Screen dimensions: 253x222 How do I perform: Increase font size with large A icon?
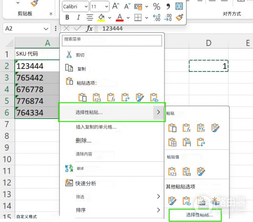click(116, 6)
